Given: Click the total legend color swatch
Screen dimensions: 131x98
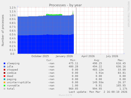Looking at the screenshot, I should (4, 89).
